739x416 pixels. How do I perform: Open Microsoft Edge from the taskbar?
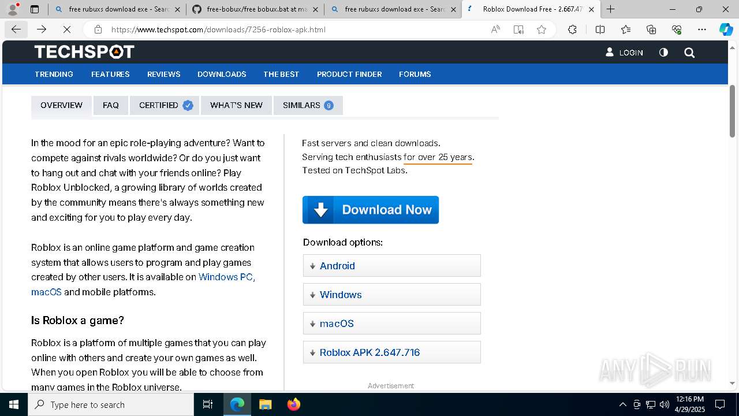[x=237, y=404]
